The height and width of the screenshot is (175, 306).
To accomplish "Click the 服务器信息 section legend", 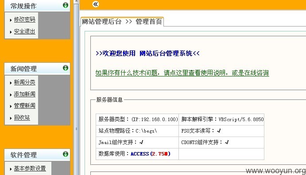I will (x=109, y=100).
